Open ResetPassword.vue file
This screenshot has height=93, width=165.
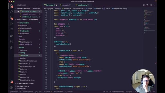coord(27,80)
